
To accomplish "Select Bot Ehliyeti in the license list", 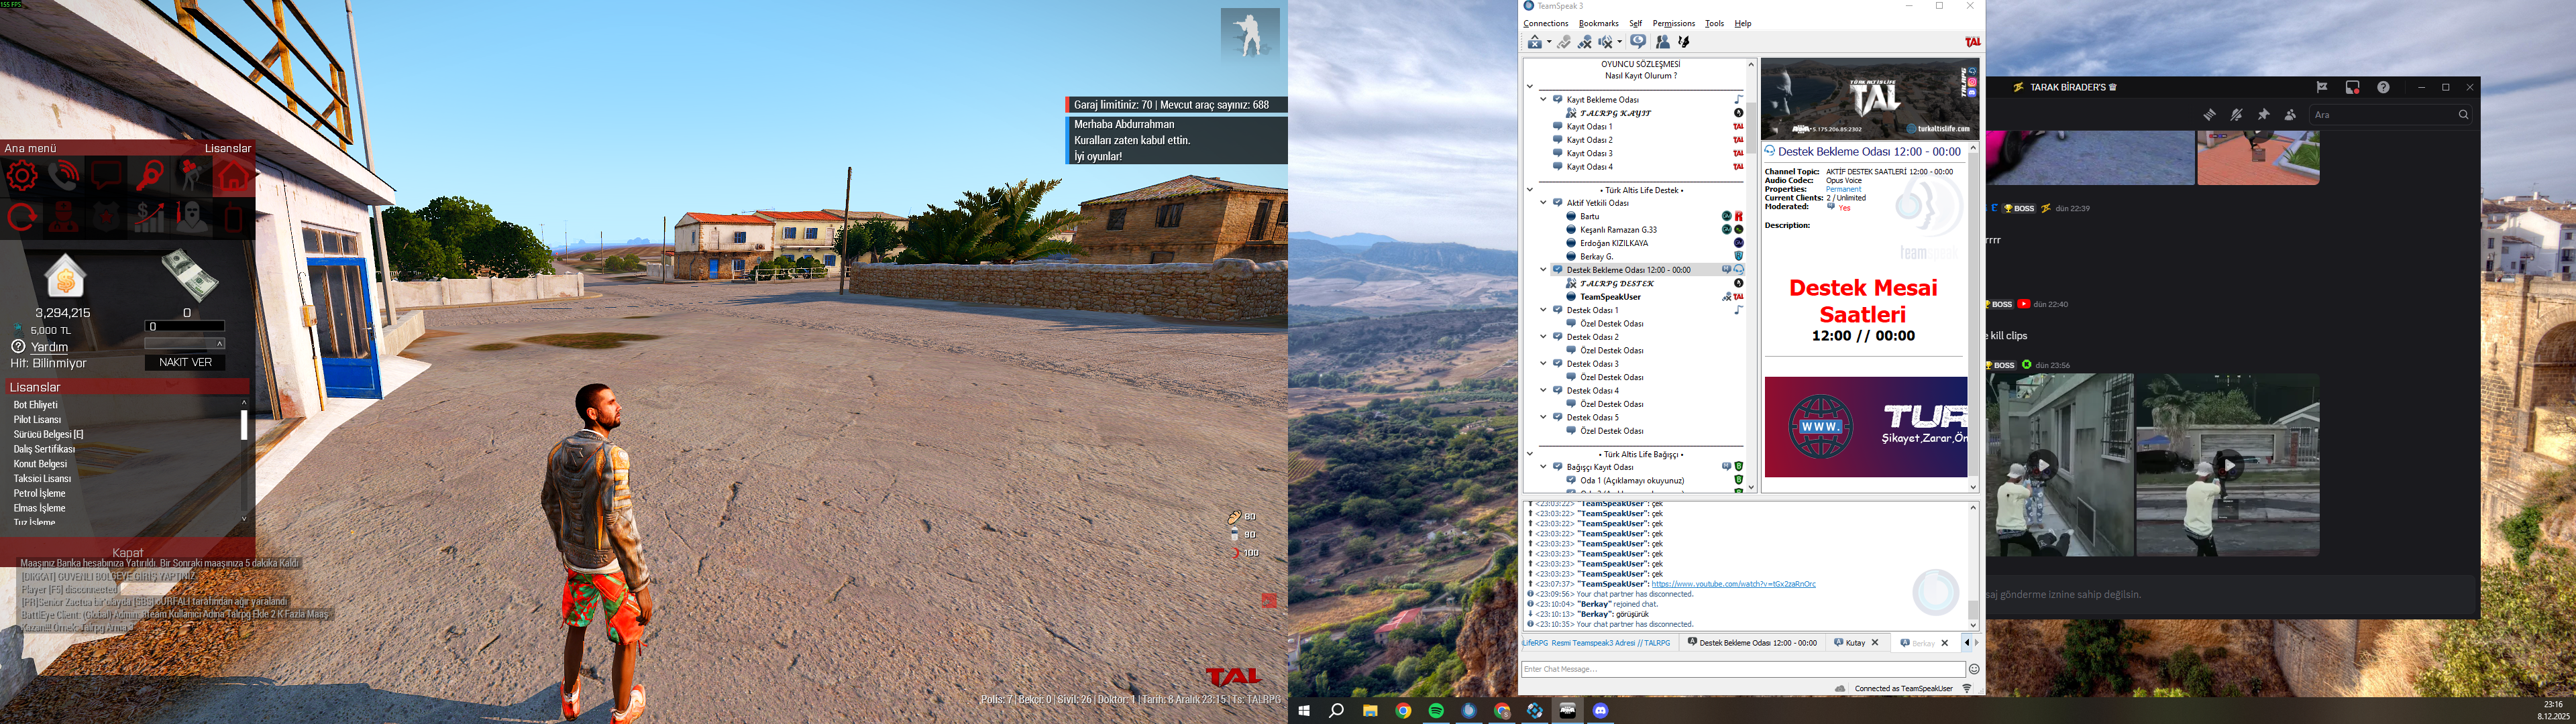I will [x=36, y=405].
